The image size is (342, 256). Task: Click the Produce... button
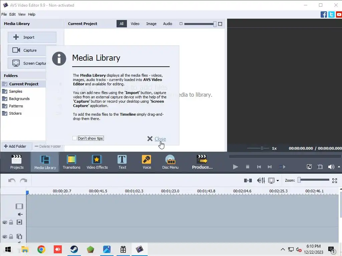pos(202,162)
